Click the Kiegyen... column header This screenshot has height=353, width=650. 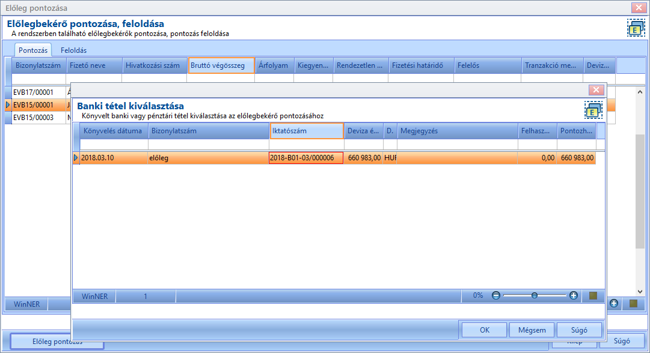point(314,65)
